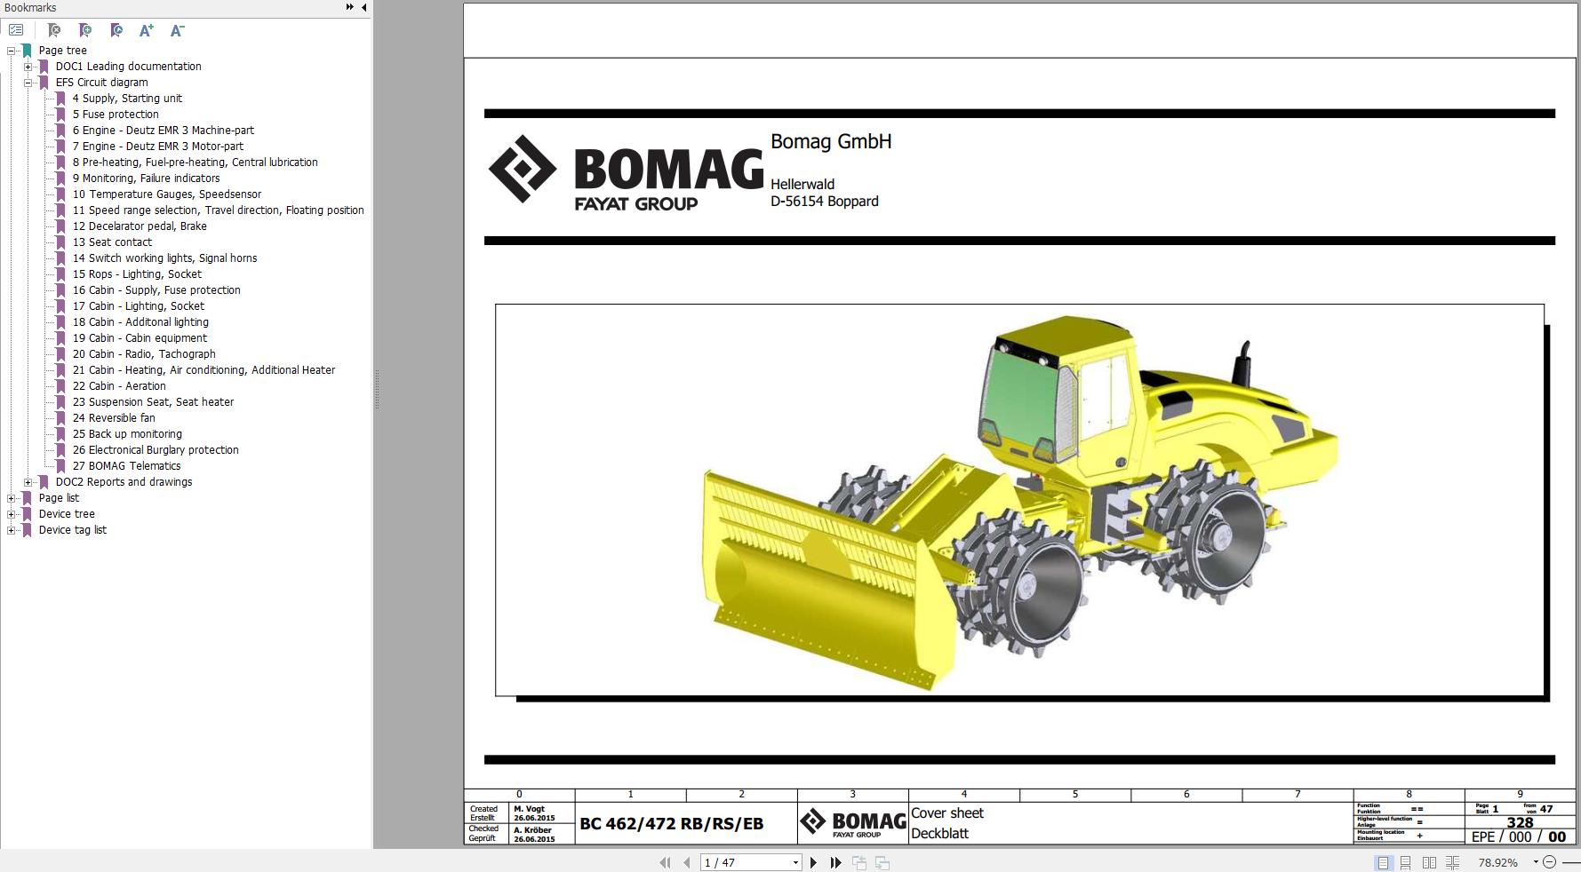Go to the first page
1581x872 pixels.
coord(665,862)
